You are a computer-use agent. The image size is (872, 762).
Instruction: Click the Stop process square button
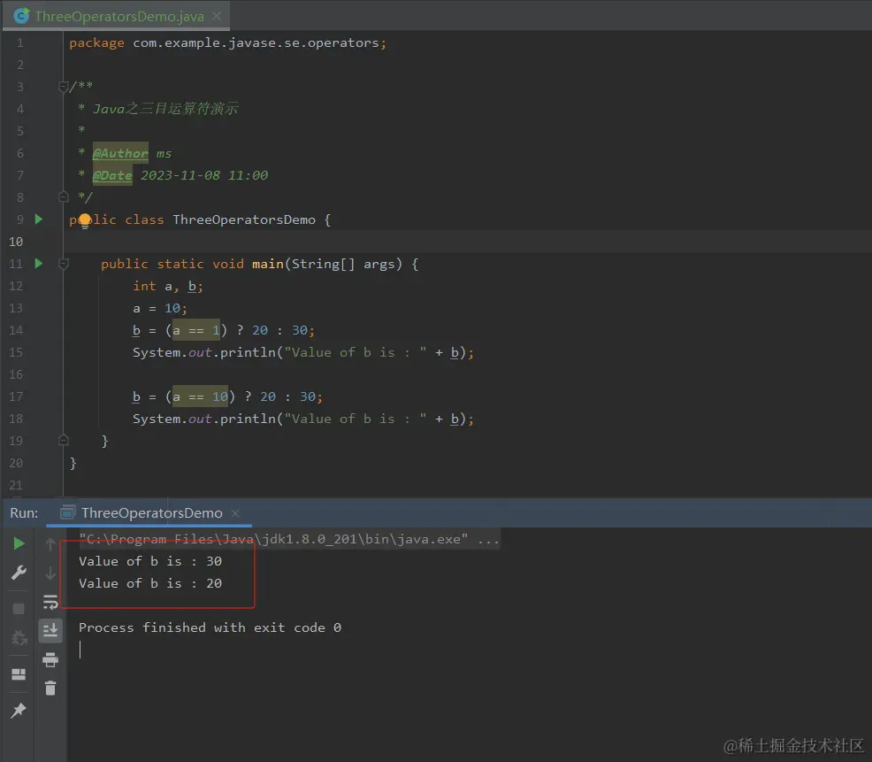[x=19, y=609]
